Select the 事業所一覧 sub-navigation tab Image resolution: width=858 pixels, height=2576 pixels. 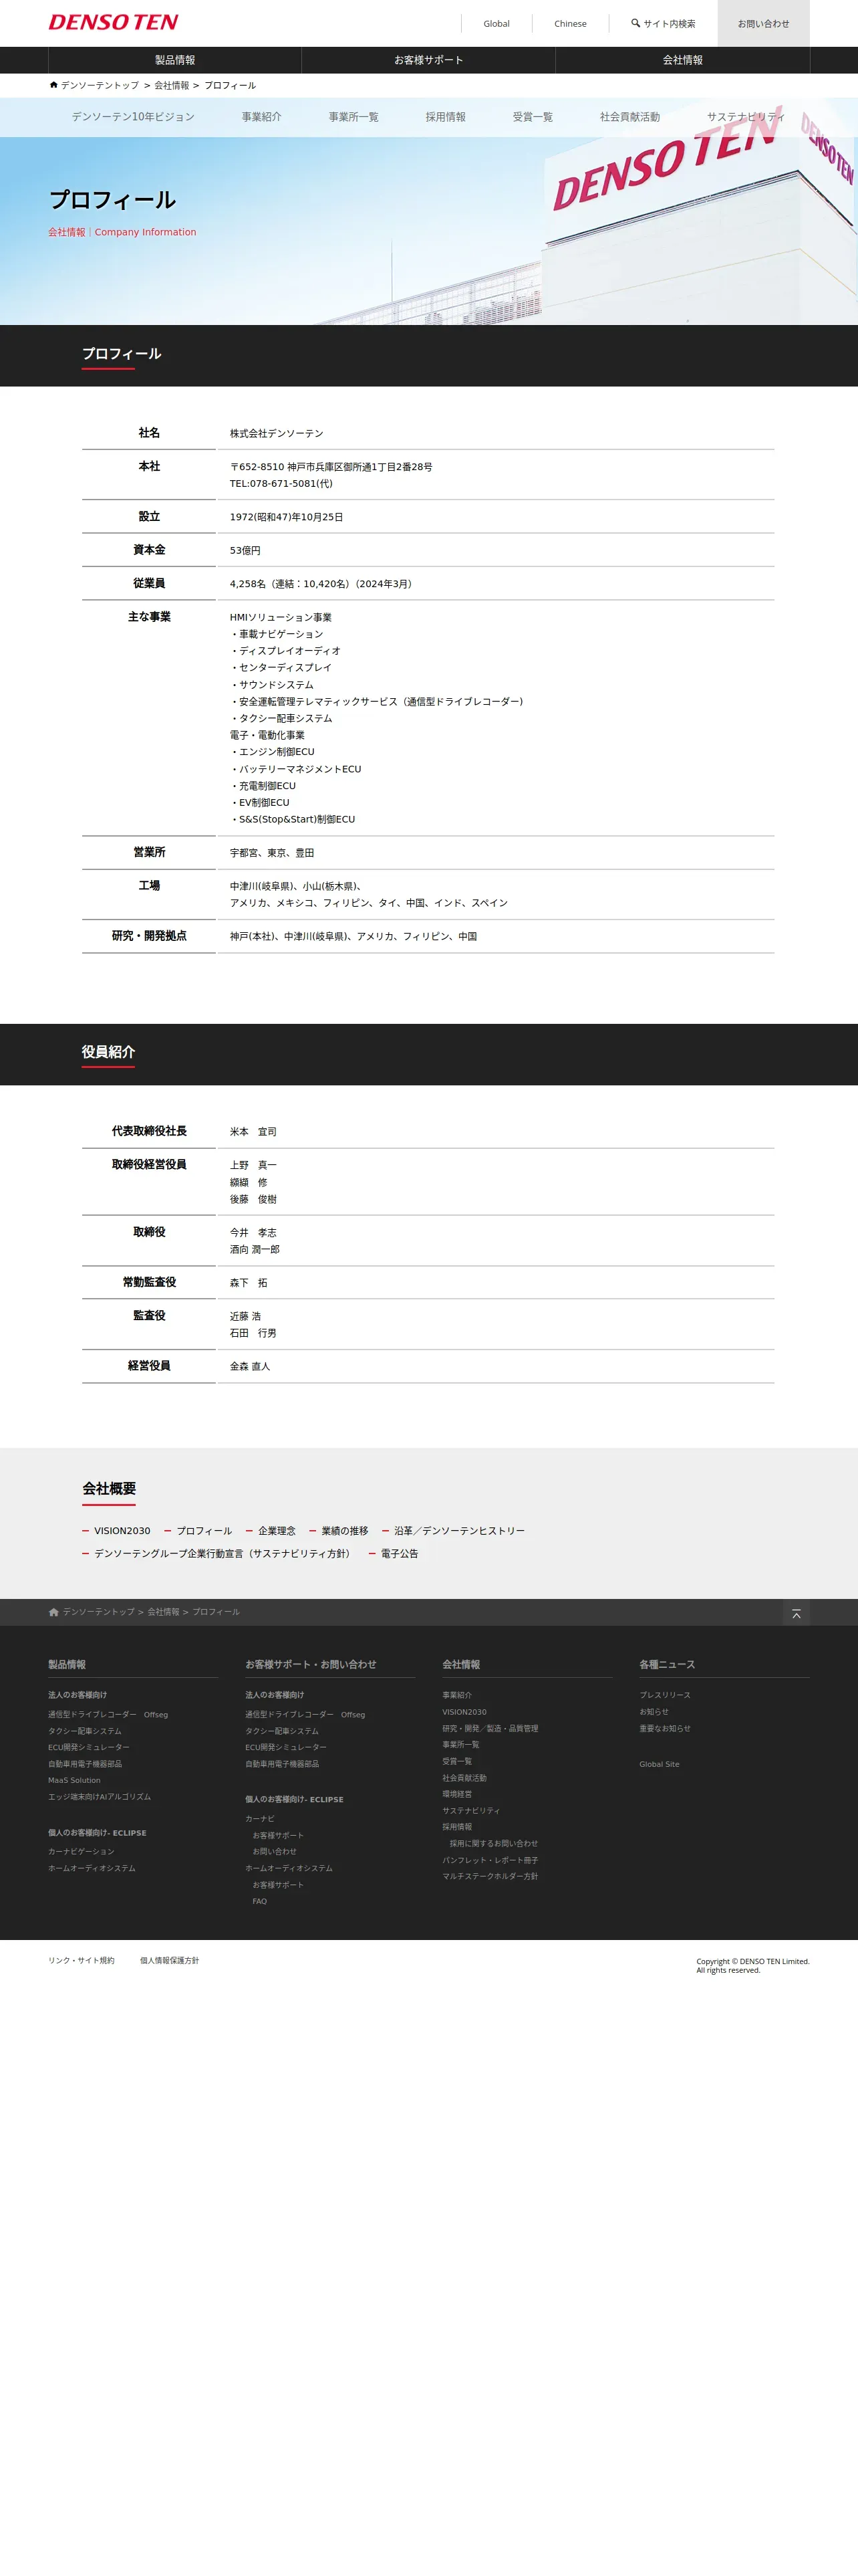tap(353, 117)
